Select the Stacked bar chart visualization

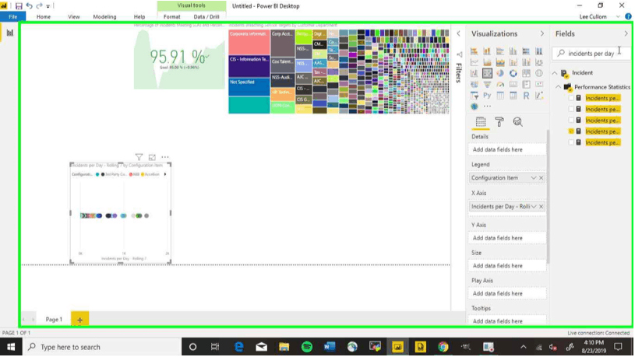coord(474,51)
